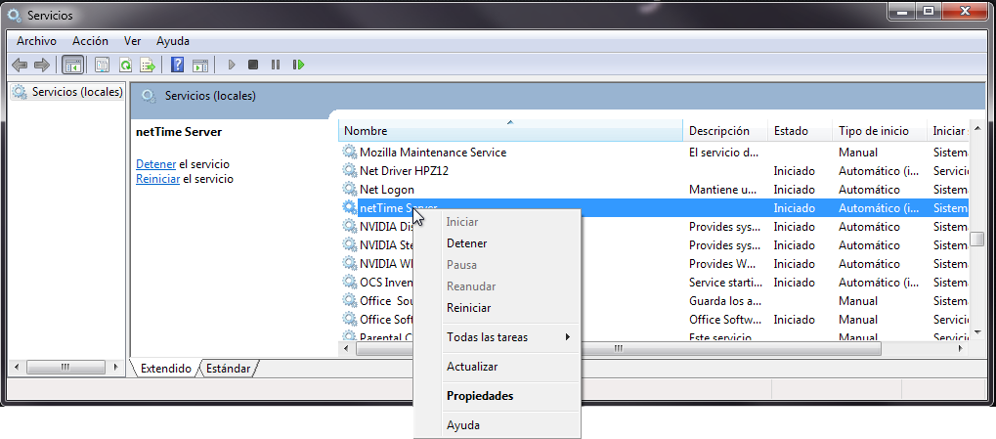
Task: Click the Stop service square icon
Action: 253,65
